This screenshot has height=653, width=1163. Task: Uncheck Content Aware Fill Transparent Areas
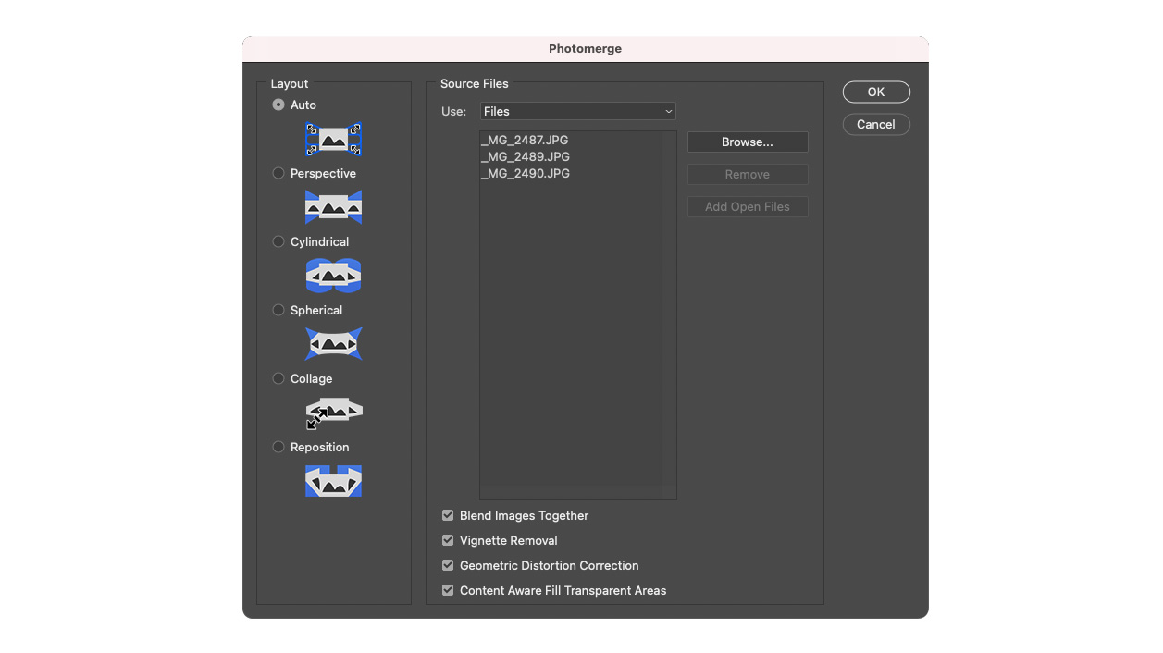tap(448, 590)
